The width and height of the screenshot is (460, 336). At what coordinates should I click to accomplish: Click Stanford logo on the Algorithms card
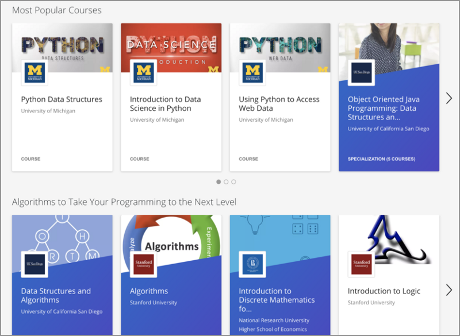(x=143, y=264)
